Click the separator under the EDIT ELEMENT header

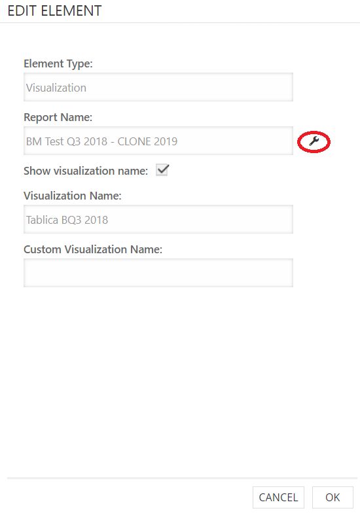180,22
